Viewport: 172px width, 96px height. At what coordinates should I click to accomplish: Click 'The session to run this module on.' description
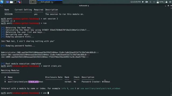[64, 14]
